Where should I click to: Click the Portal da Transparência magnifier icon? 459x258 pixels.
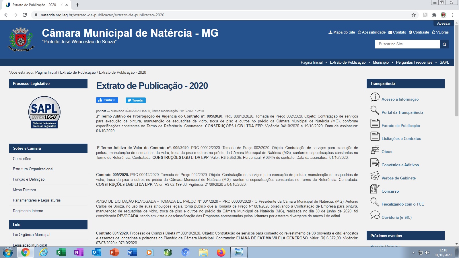pos(375,110)
